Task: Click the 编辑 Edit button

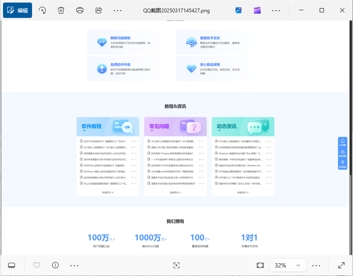Action: (x=17, y=10)
